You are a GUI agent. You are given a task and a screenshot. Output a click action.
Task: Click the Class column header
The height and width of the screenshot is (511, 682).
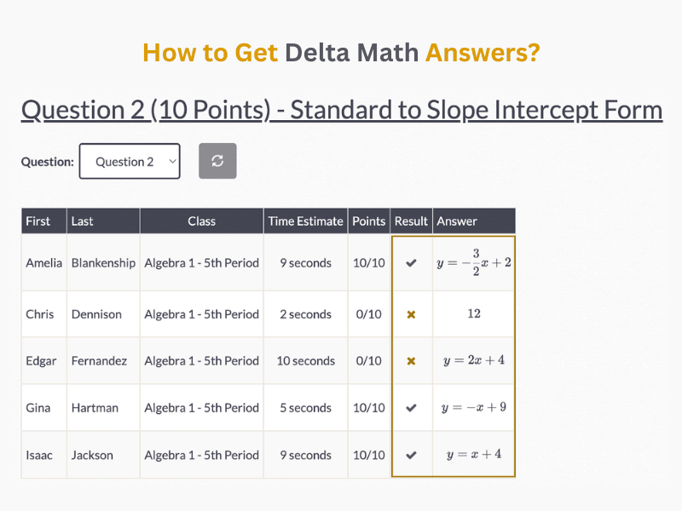pyautogui.click(x=201, y=221)
